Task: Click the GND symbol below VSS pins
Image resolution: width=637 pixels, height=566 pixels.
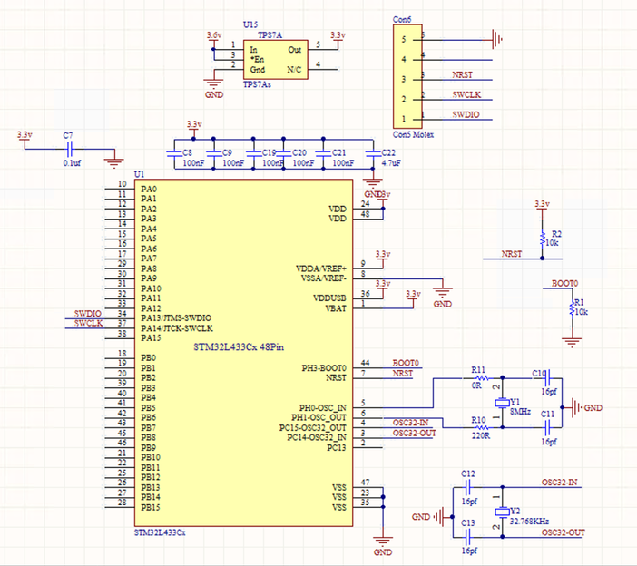Action: (x=383, y=546)
